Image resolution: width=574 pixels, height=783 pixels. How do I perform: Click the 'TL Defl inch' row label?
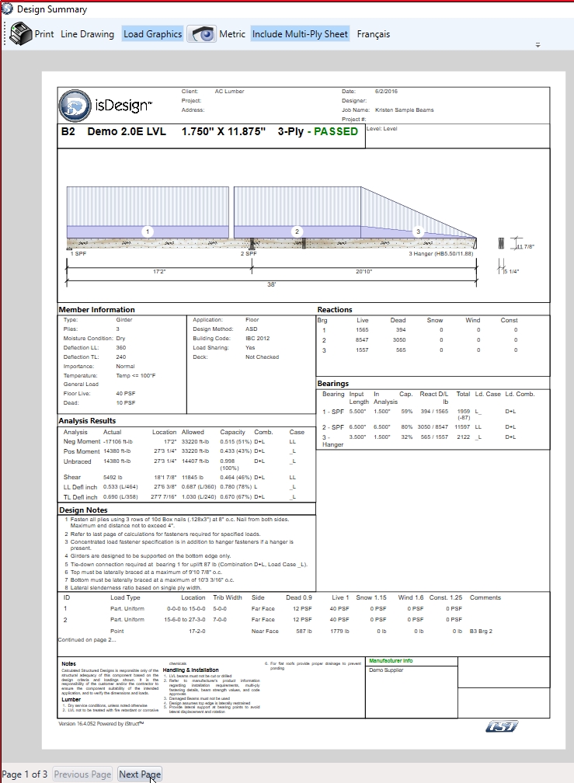pos(80,497)
